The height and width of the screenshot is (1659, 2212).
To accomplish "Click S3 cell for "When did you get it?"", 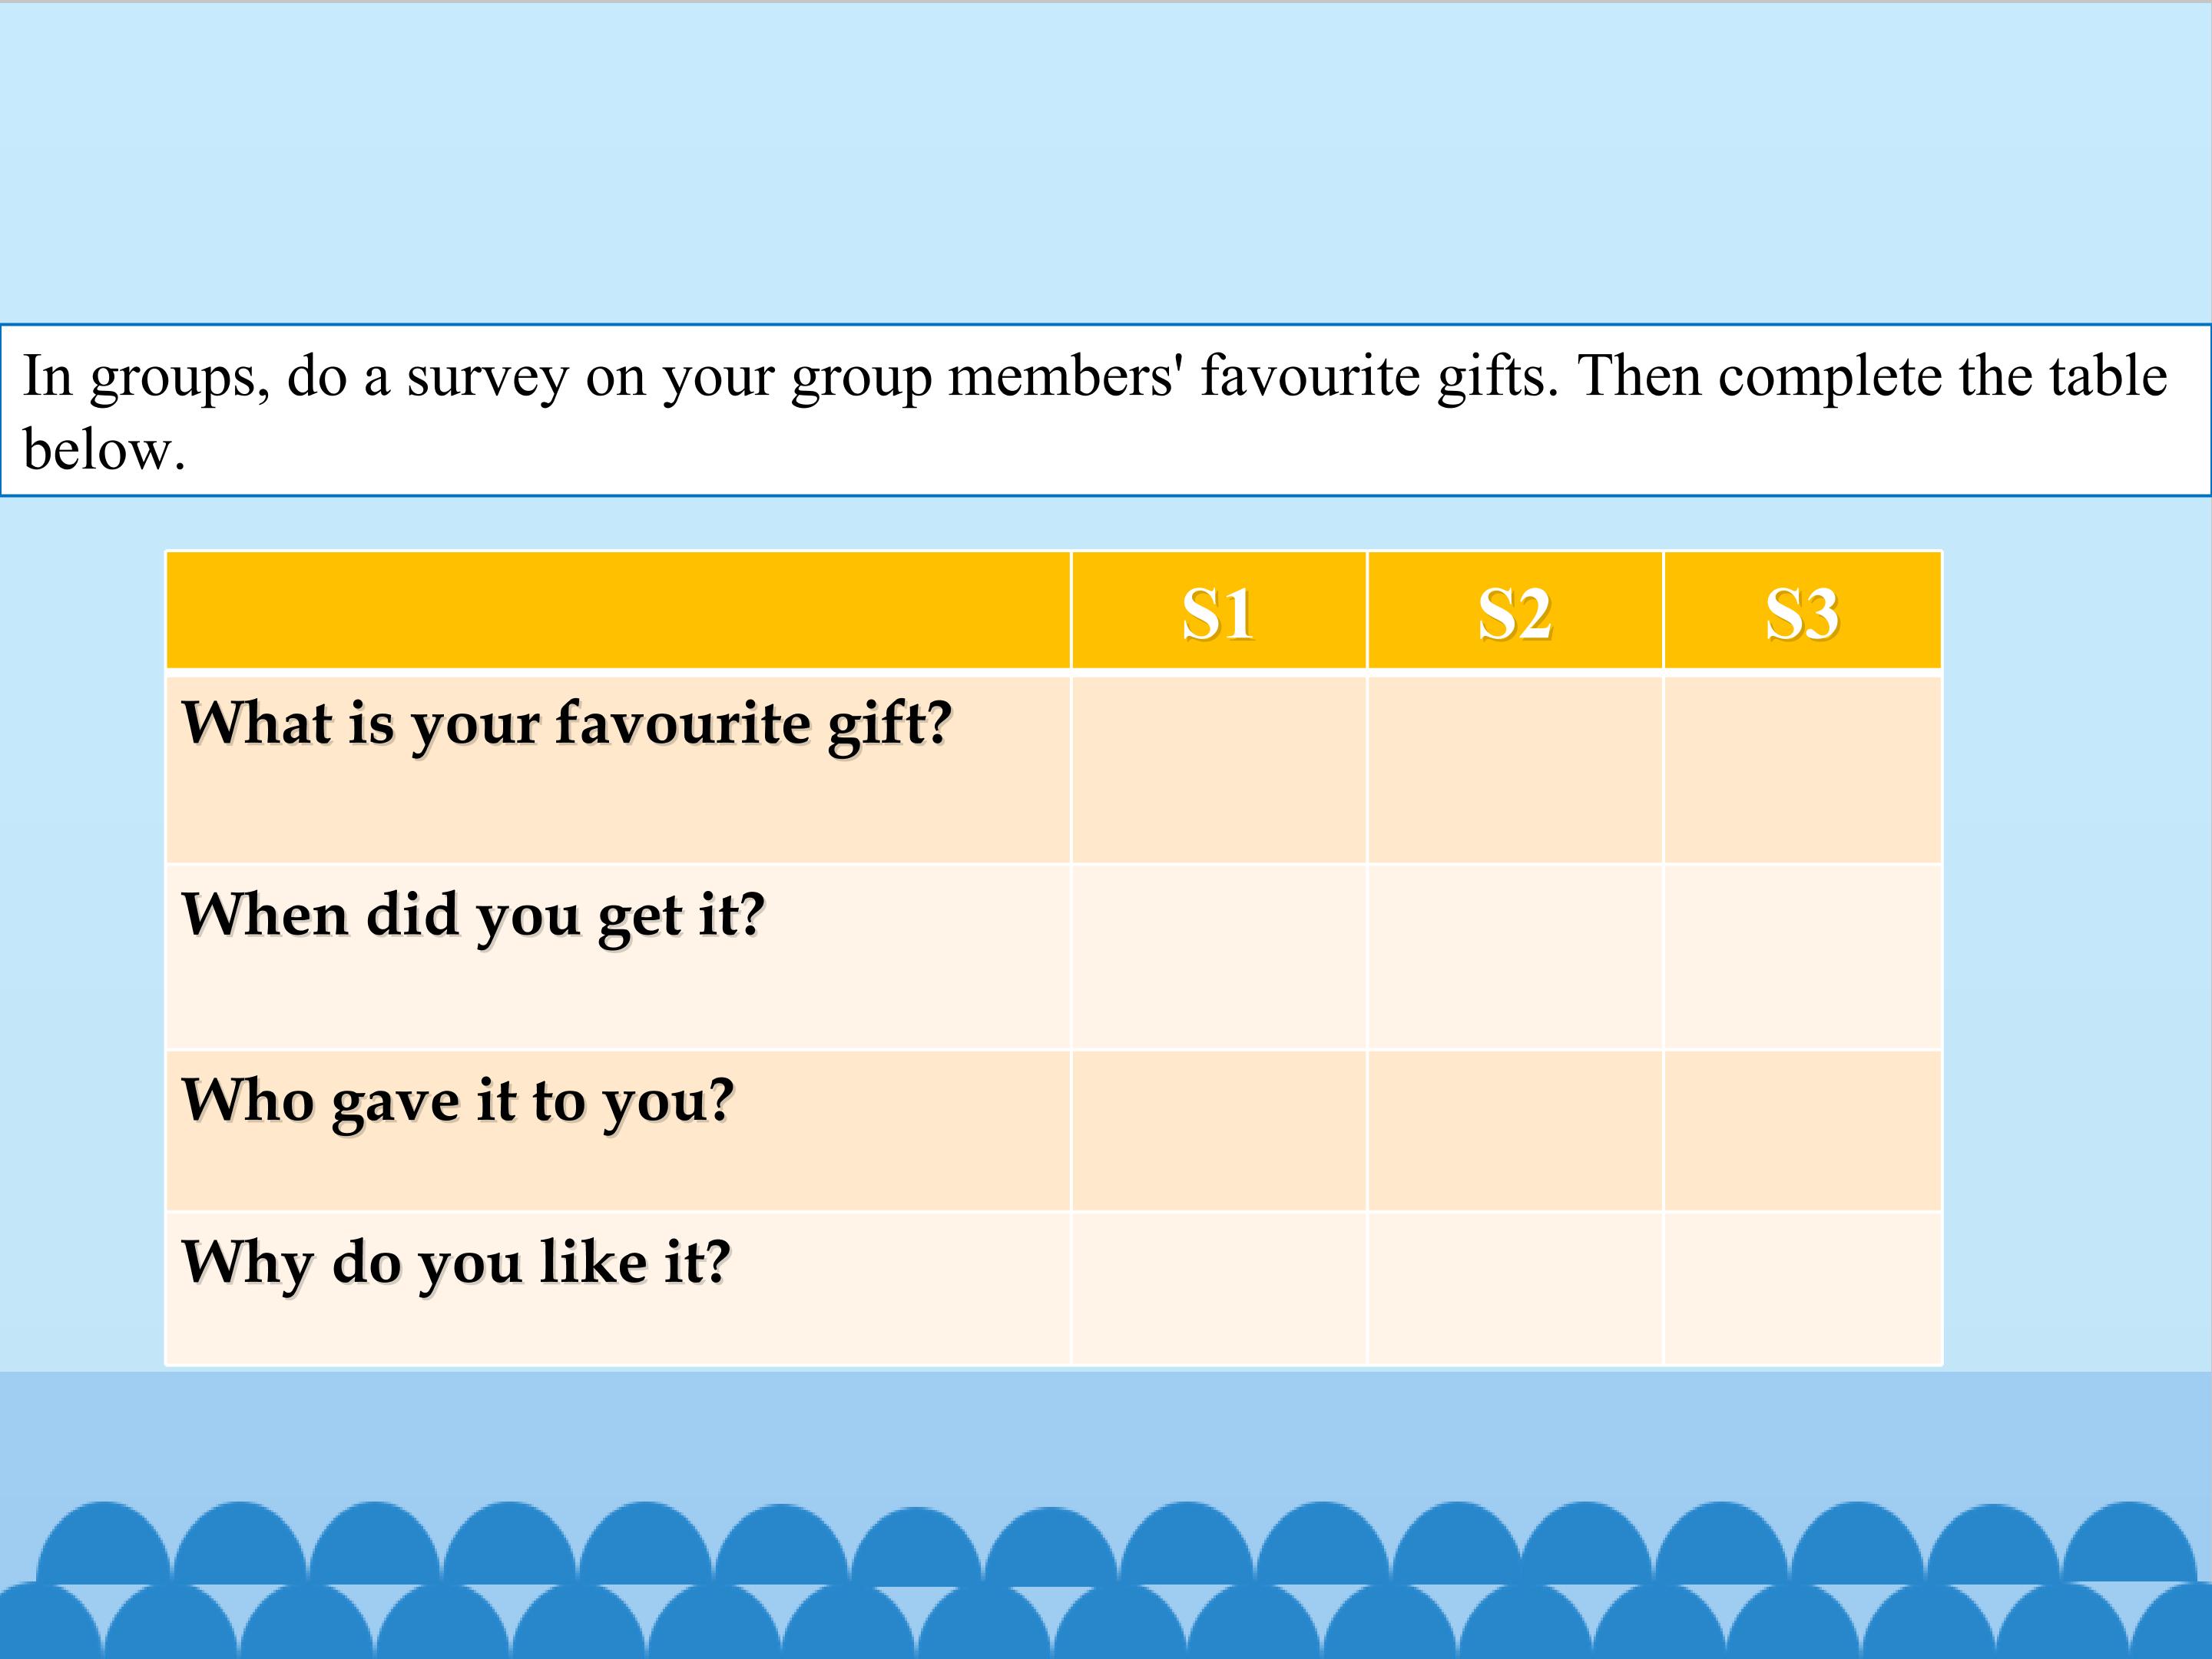I will (1802, 957).
